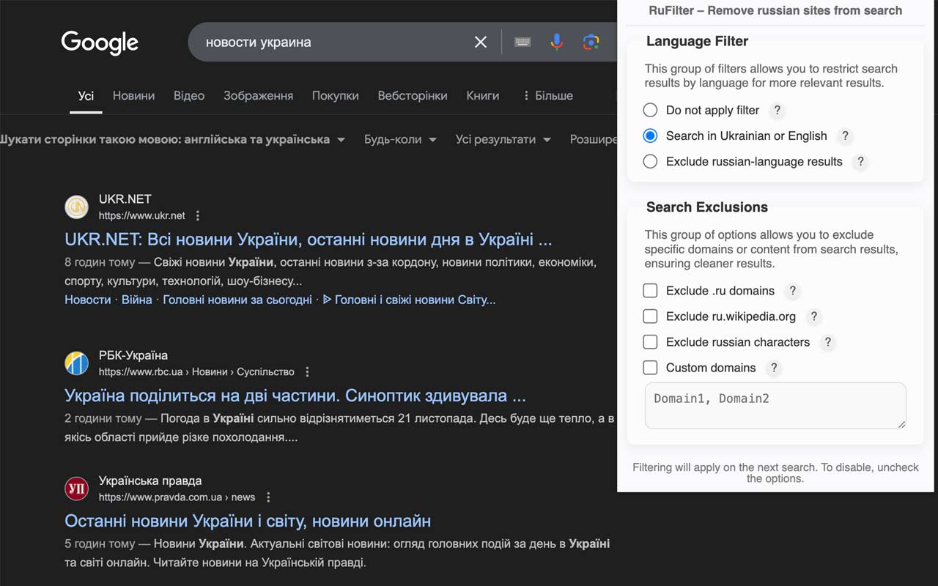Click the on-screen keyboard icon in search bar
The width and height of the screenshot is (938, 586).
pyautogui.click(x=522, y=42)
